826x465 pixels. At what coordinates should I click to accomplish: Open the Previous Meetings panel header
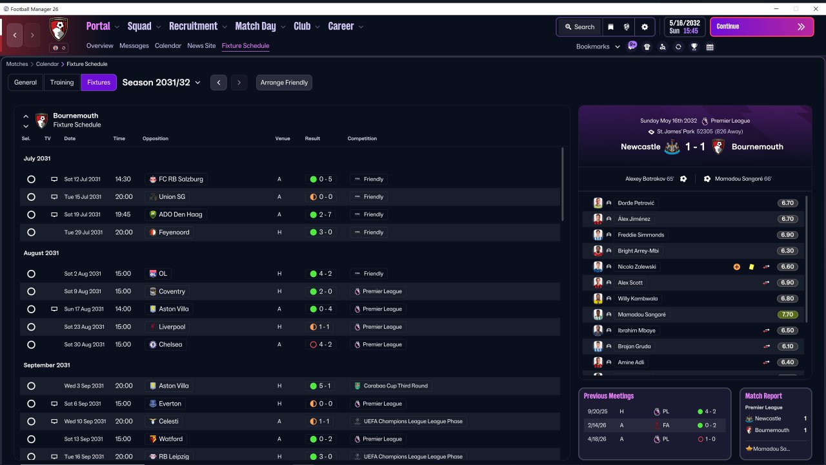click(x=609, y=396)
